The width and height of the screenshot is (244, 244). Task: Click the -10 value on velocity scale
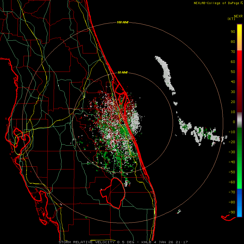[x=232, y=132]
